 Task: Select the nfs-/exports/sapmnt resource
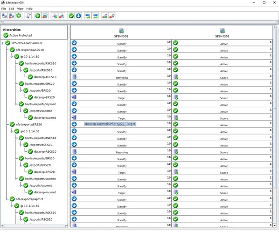pyautogui.click(x=30, y=199)
